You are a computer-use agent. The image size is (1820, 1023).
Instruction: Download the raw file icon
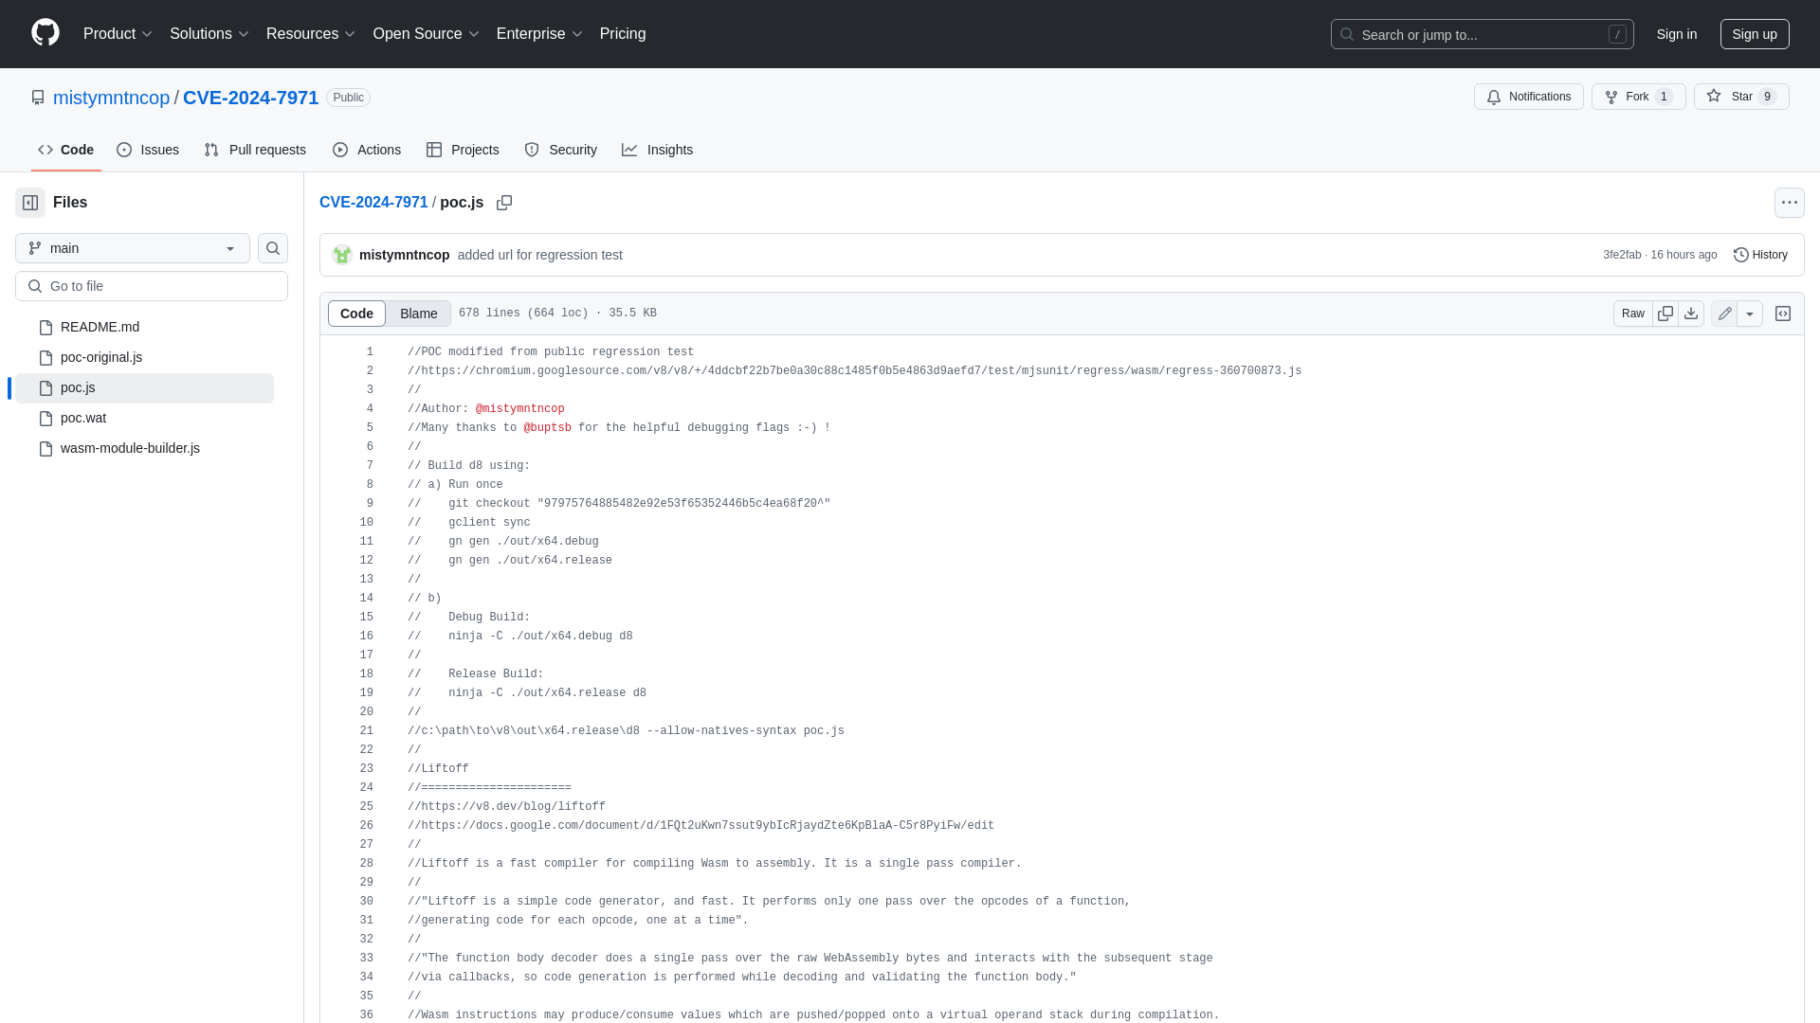point(1691,314)
